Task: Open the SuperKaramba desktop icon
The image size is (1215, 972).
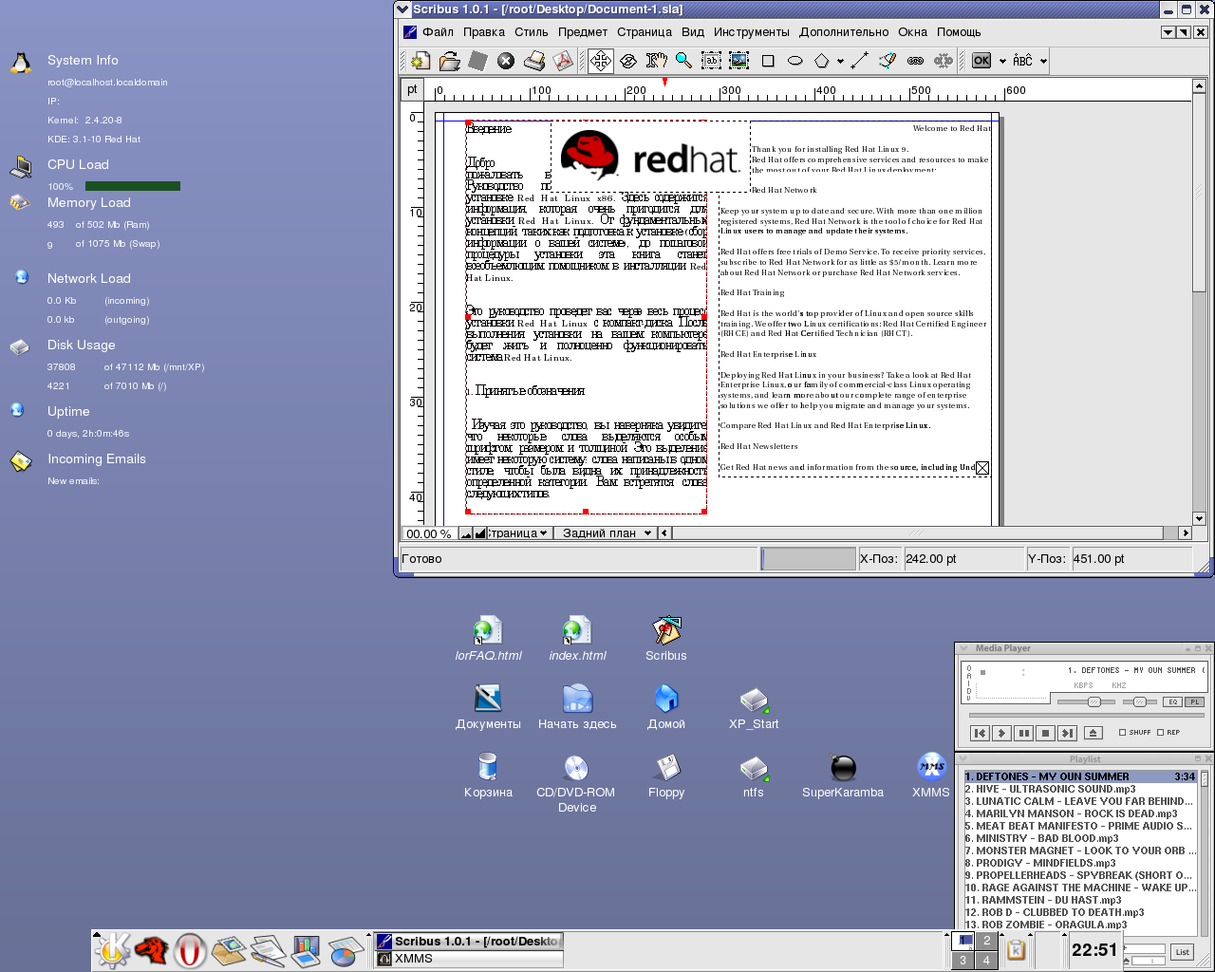Action: 843,776
